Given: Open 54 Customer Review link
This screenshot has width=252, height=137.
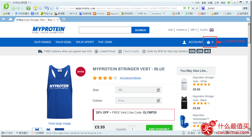Looking at the screenshot, I should click(130, 78).
